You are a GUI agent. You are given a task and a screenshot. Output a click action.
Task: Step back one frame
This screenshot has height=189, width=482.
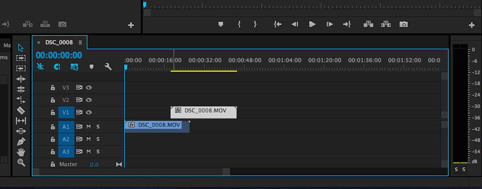[295, 24]
